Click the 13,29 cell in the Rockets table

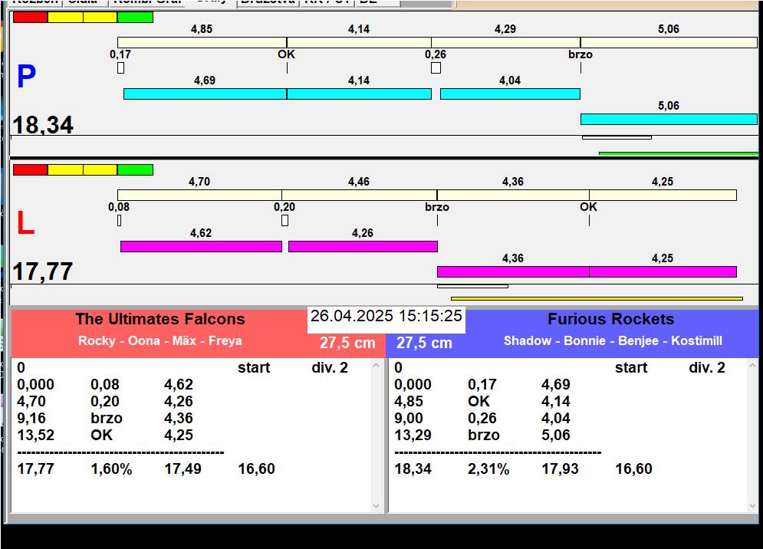(x=413, y=435)
